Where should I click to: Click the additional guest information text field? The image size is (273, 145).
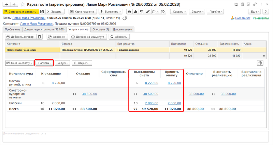tap(136, 137)
